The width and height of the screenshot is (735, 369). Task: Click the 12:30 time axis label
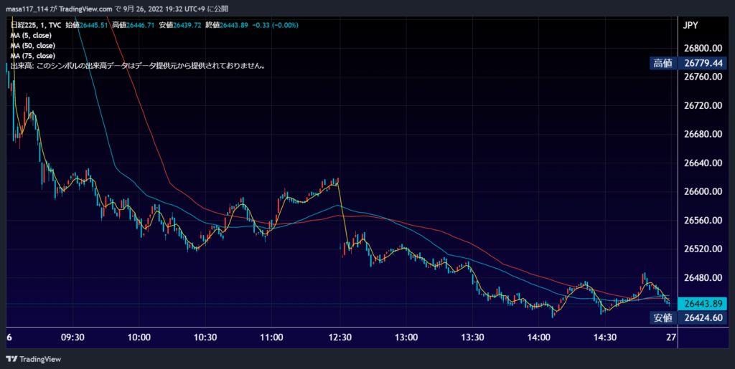pos(340,337)
